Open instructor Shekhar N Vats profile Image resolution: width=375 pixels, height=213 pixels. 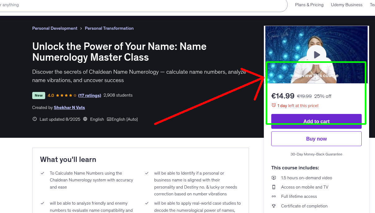click(69, 107)
